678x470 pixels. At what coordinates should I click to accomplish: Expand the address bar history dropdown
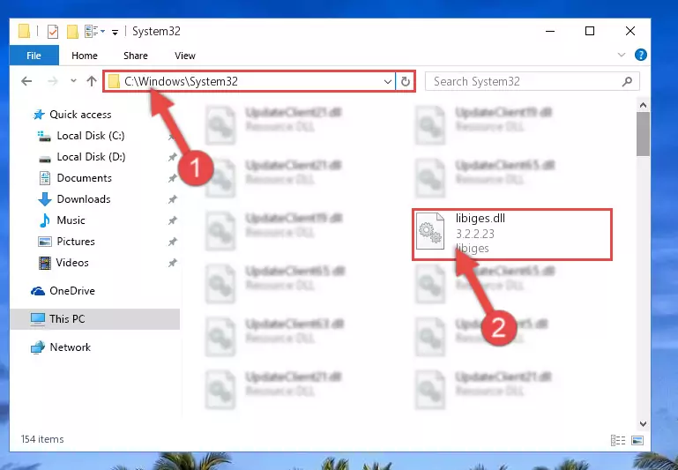click(387, 82)
